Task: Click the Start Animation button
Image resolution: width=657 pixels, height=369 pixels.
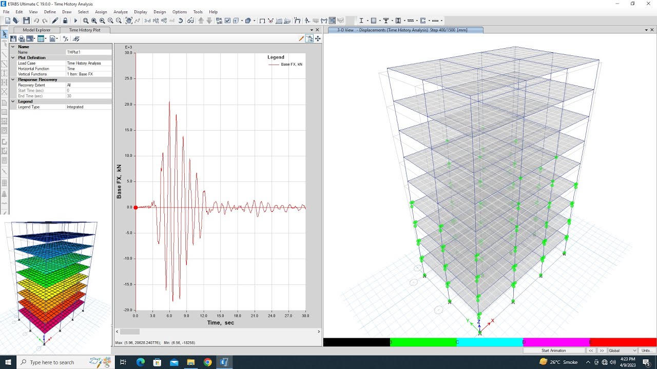Action: 554,351
